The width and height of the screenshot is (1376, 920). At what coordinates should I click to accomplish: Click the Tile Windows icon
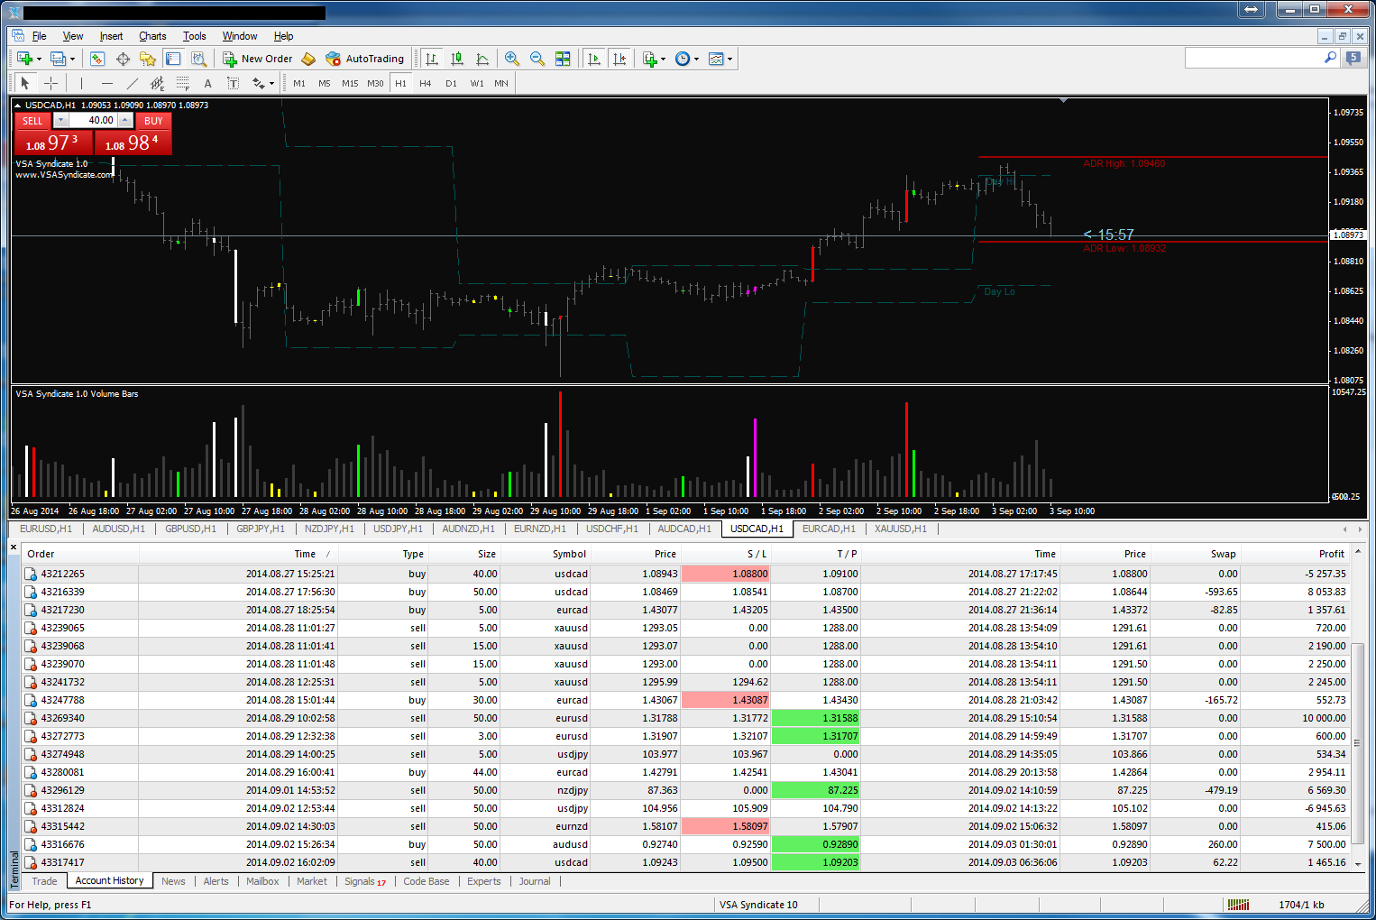pos(563,59)
